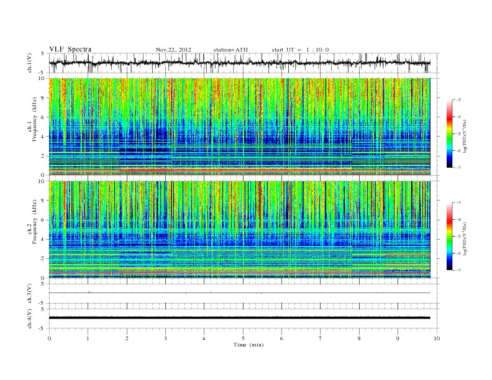The height and width of the screenshot is (380, 492).
Task: Click time axis tick label "9"
Action: pyautogui.click(x=398, y=338)
